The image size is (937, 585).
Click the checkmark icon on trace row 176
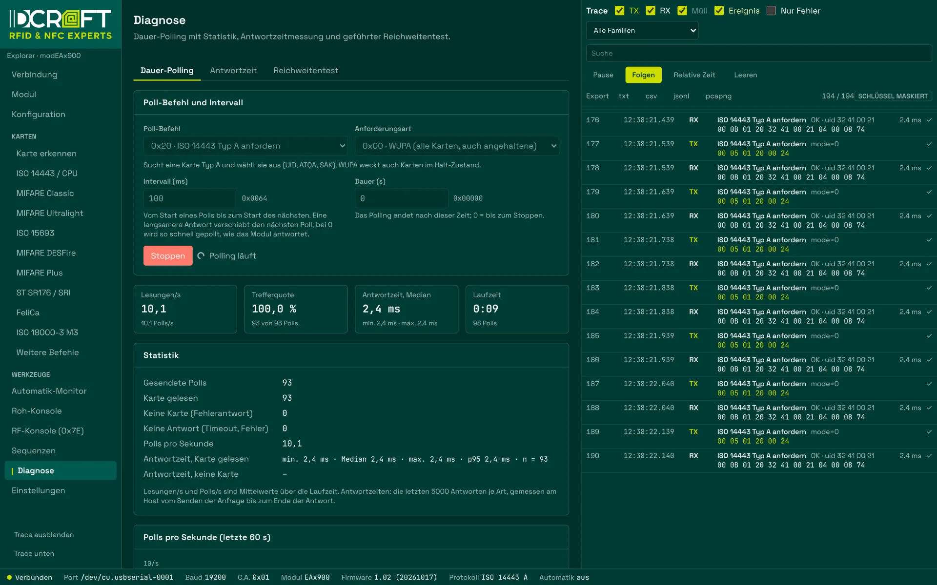(x=929, y=120)
